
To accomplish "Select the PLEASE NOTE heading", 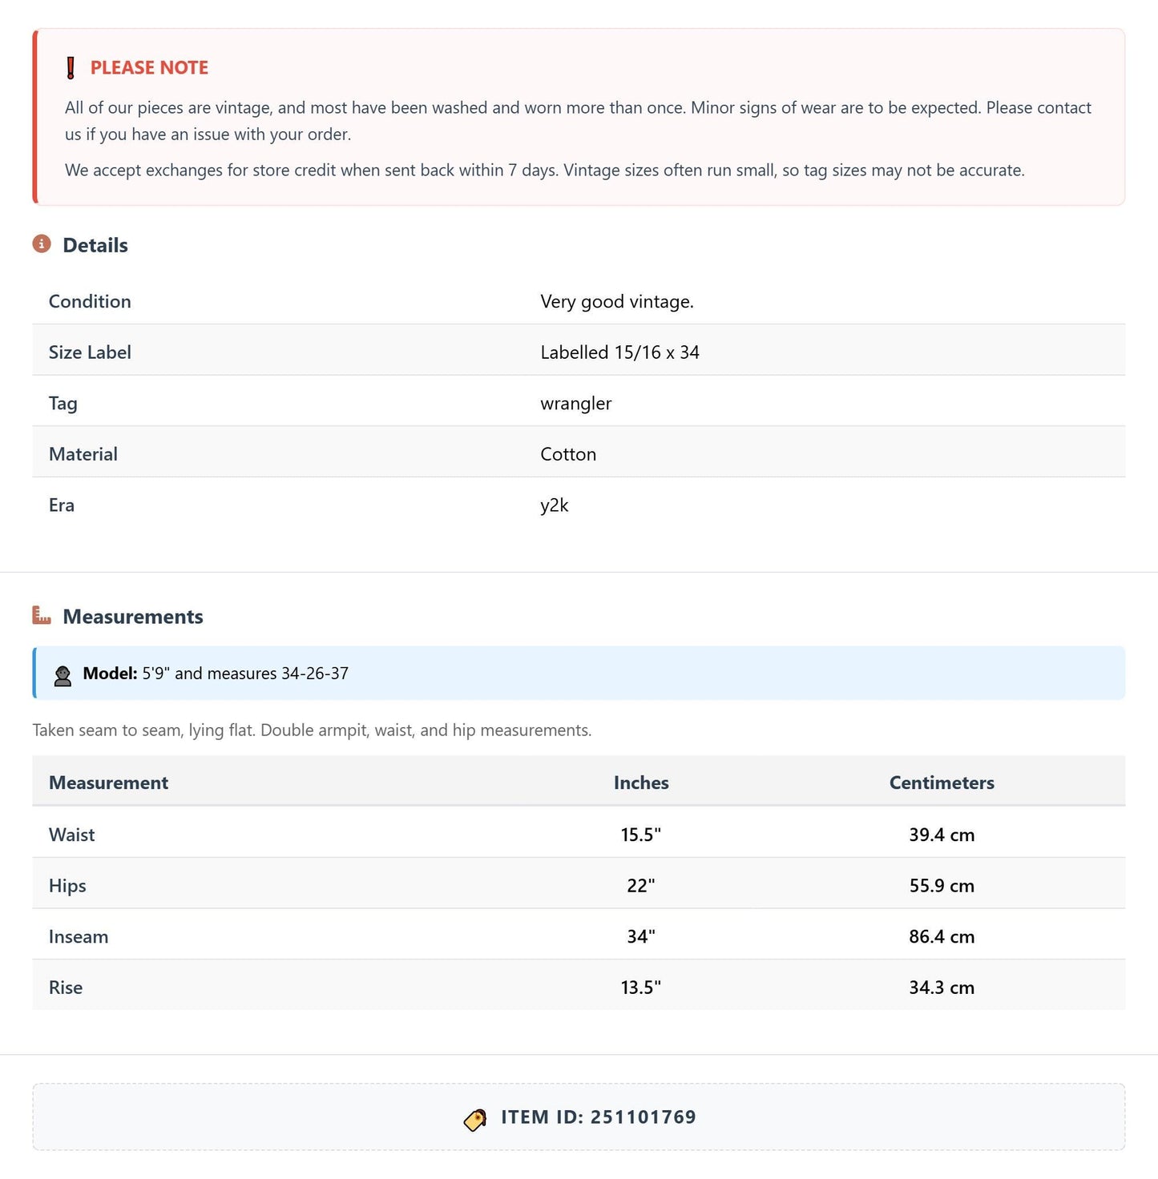I will [149, 68].
